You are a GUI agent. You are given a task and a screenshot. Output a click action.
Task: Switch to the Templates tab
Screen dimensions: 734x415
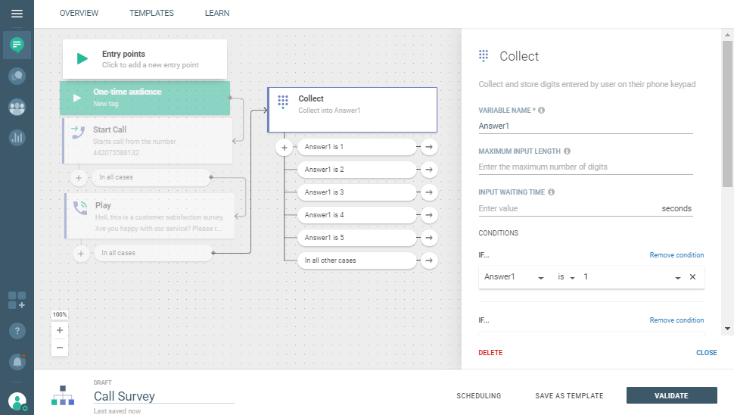click(x=151, y=13)
